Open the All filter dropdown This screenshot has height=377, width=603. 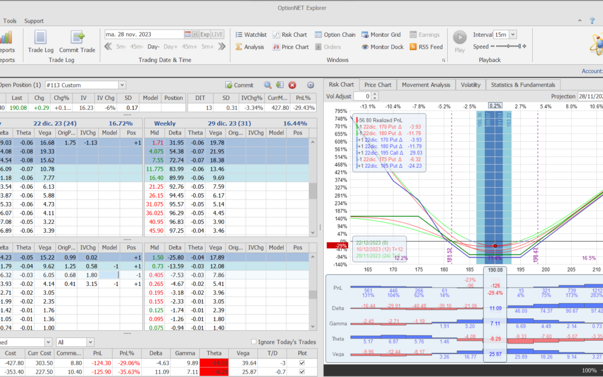[90, 342]
